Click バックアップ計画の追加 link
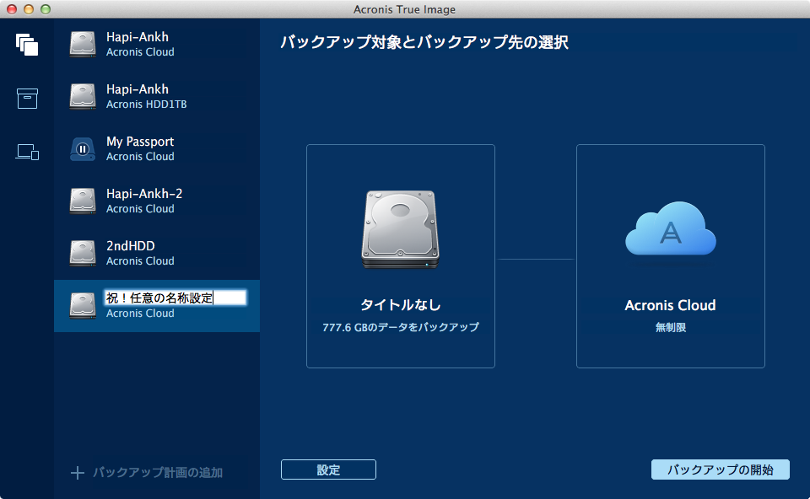 pyautogui.click(x=158, y=473)
